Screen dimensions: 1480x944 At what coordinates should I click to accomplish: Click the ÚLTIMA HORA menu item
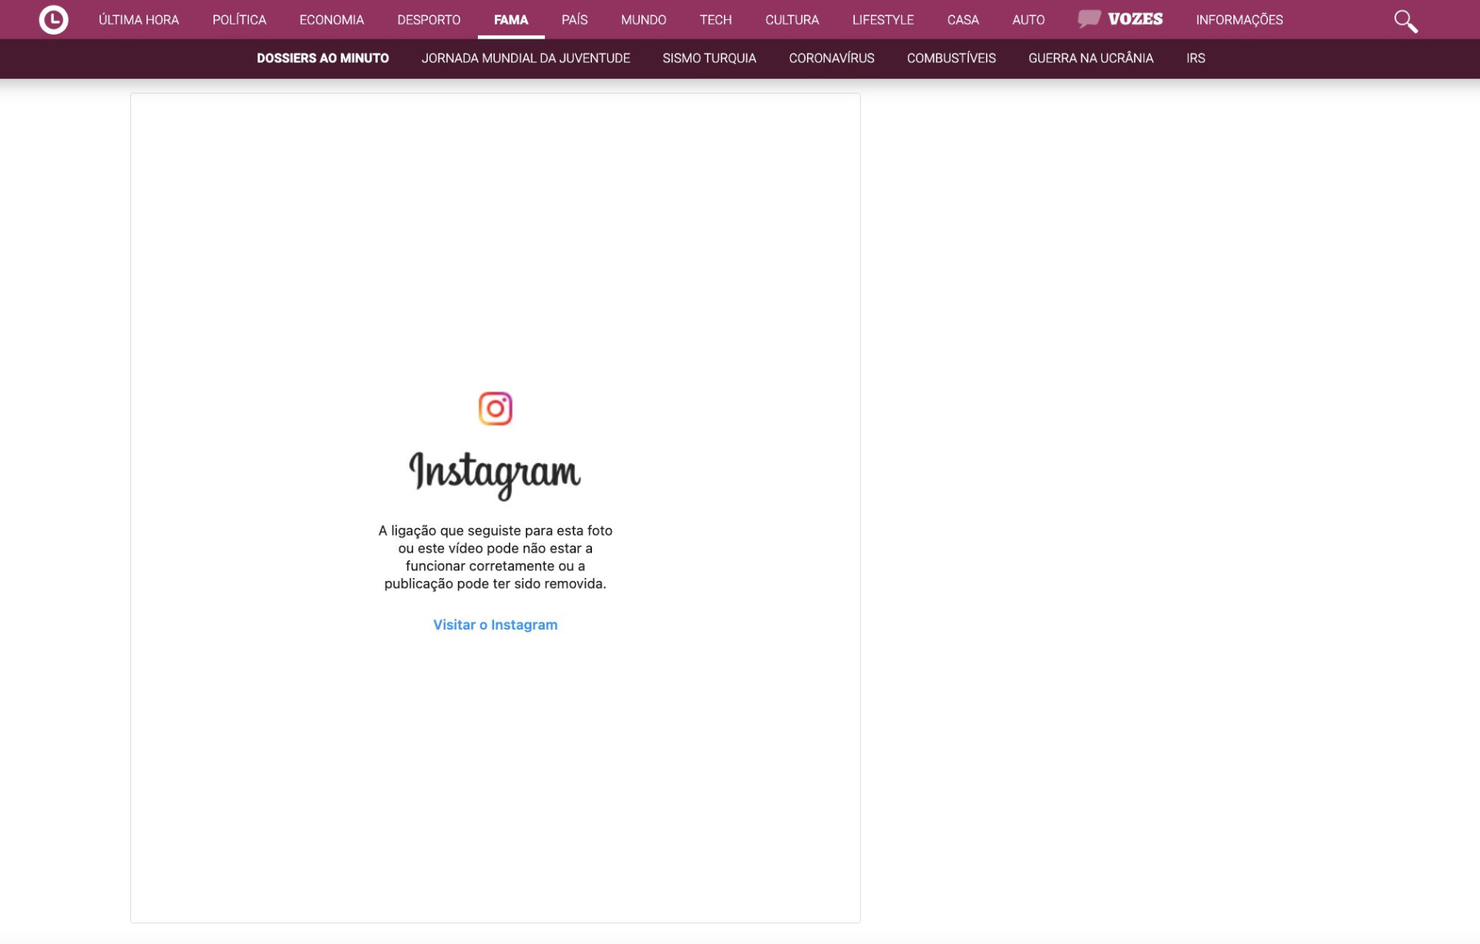[138, 19]
